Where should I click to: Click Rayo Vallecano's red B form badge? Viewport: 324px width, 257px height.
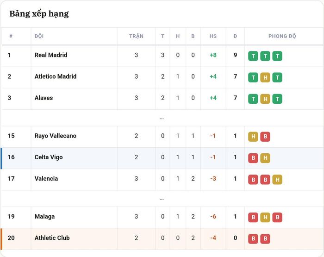coord(265,137)
